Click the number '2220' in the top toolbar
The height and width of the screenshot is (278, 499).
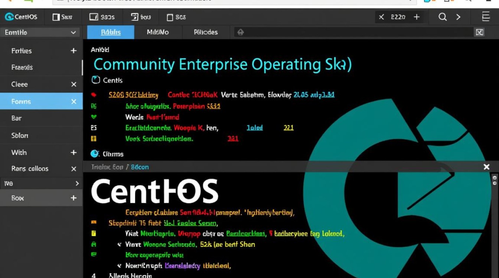(398, 17)
